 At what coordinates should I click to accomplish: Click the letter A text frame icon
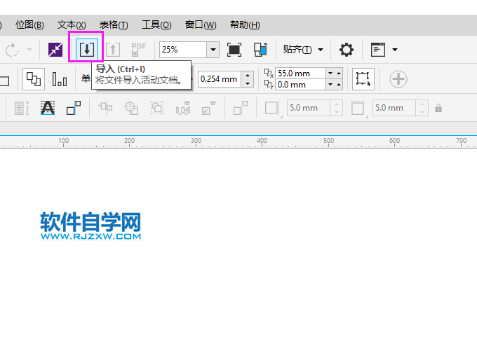pos(48,108)
